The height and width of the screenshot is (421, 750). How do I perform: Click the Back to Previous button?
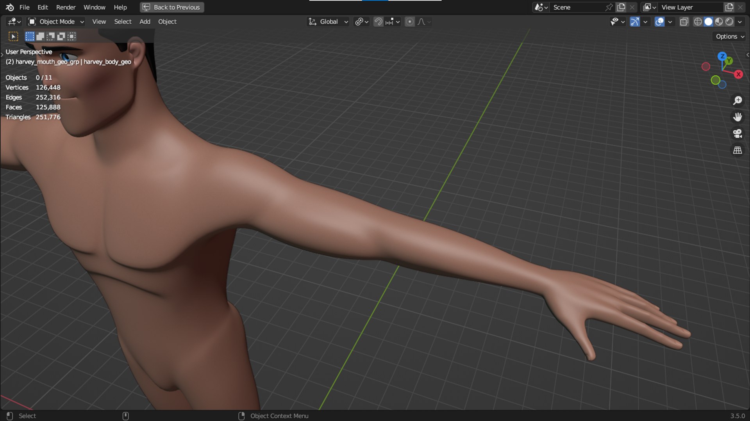(x=172, y=7)
